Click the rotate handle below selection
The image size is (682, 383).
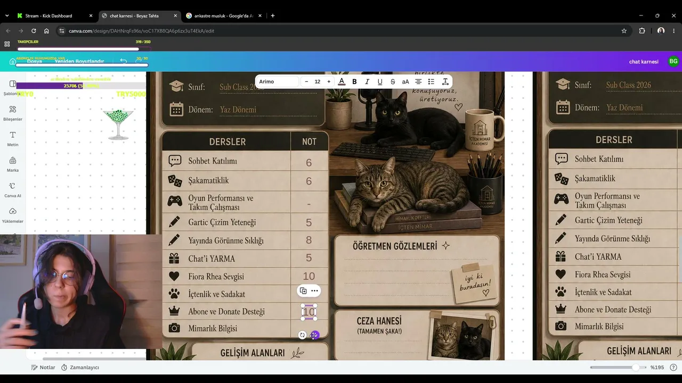tap(303, 335)
